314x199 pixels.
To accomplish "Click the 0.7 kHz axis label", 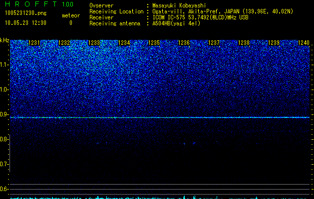I will point(3,164).
